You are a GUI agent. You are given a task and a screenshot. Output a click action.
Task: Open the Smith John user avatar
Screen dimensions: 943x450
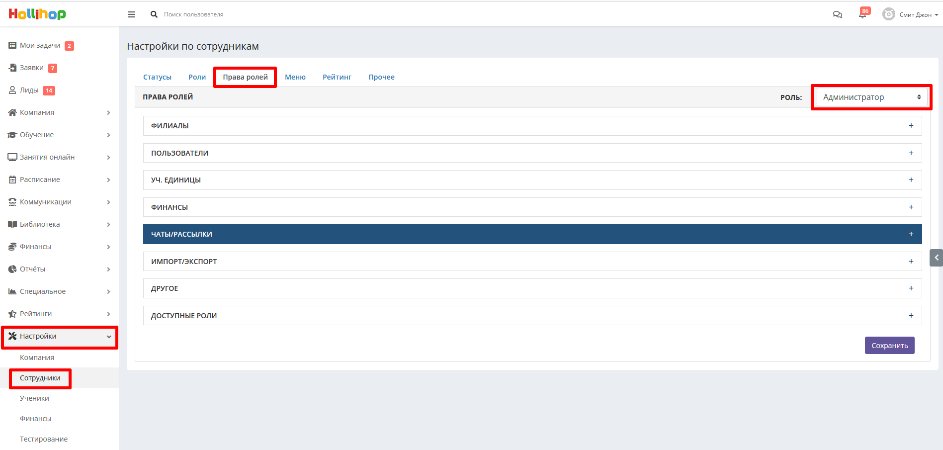(888, 14)
